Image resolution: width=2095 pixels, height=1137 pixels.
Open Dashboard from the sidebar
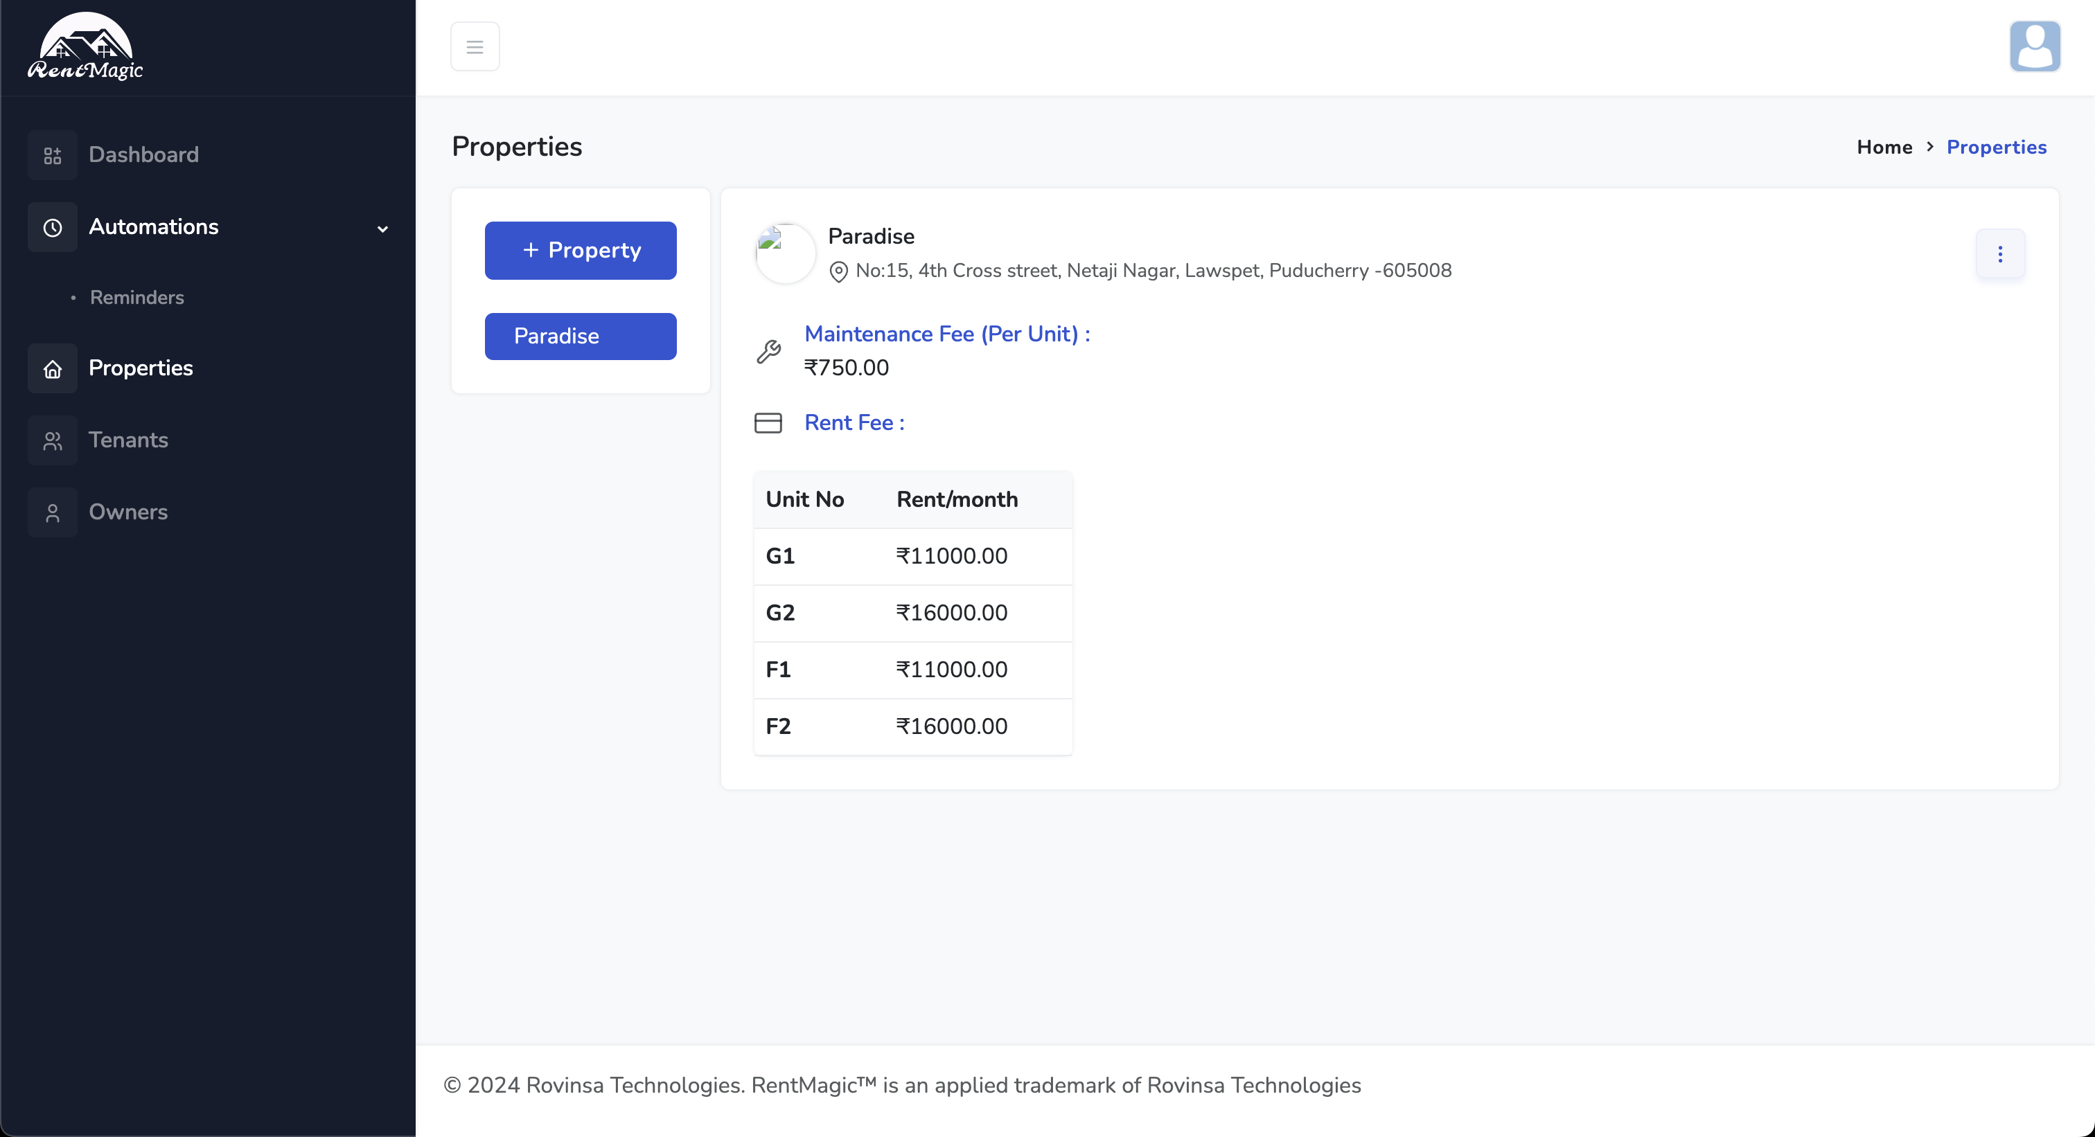coord(144,154)
